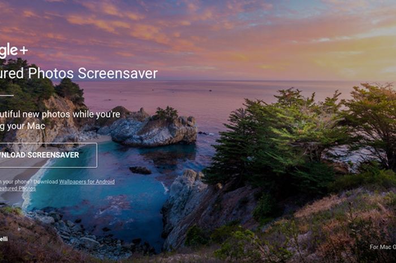Open the underlined Featured Photos link

(x=18, y=188)
